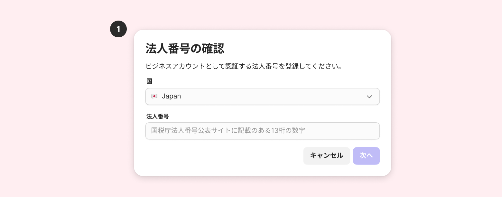The height and width of the screenshot is (197, 502).
Task: Click the word 国税庁 in the placeholder
Action: [161, 131]
